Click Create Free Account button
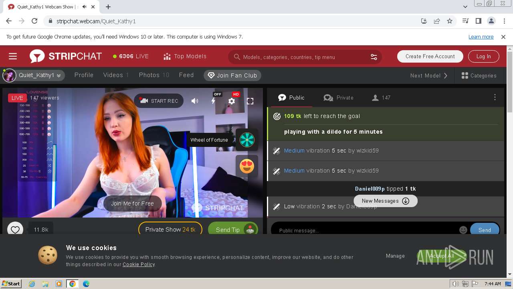Screen dimensions: 513x289 click(430, 57)
